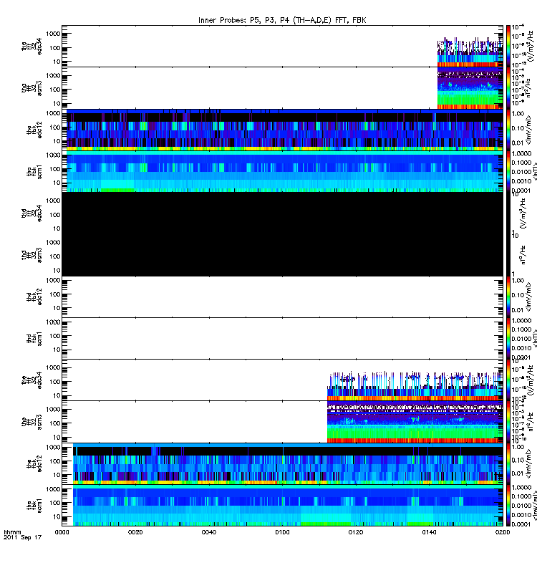This screenshot has width=537, height=573.
Task: Click the 10 tick on thd fbk scm1 axis
Action: [57, 350]
